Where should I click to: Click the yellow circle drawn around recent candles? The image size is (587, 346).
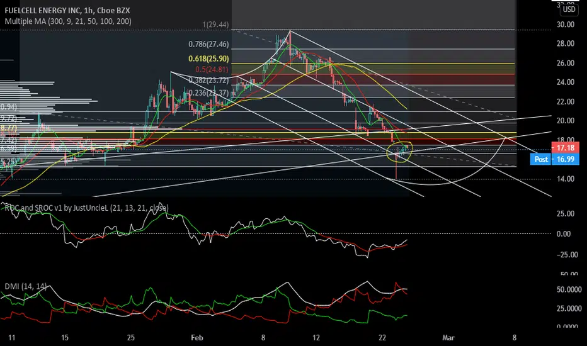(399, 152)
